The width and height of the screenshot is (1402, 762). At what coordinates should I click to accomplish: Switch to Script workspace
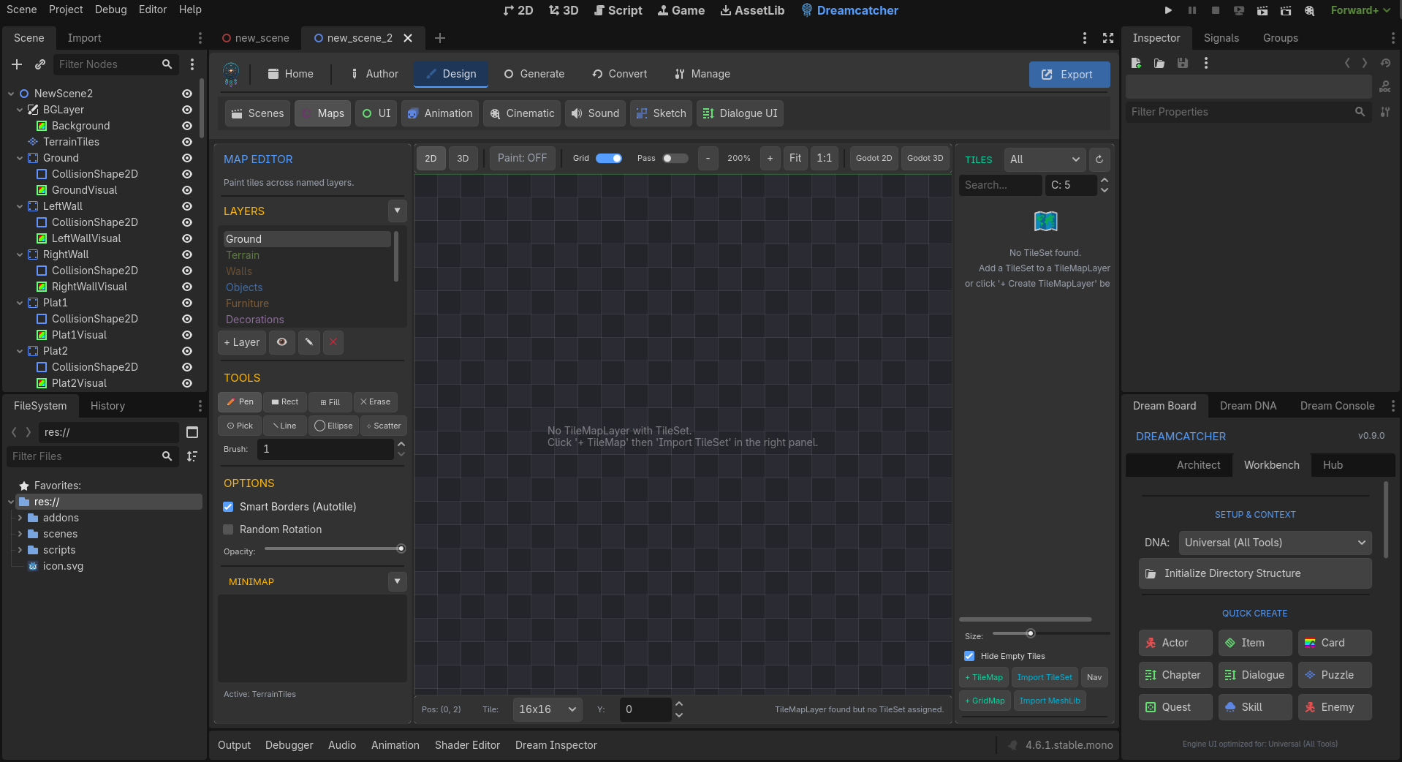pyautogui.click(x=618, y=10)
